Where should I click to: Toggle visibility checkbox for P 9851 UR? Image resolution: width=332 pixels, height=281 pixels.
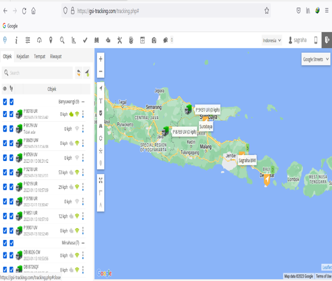pos(5,216)
